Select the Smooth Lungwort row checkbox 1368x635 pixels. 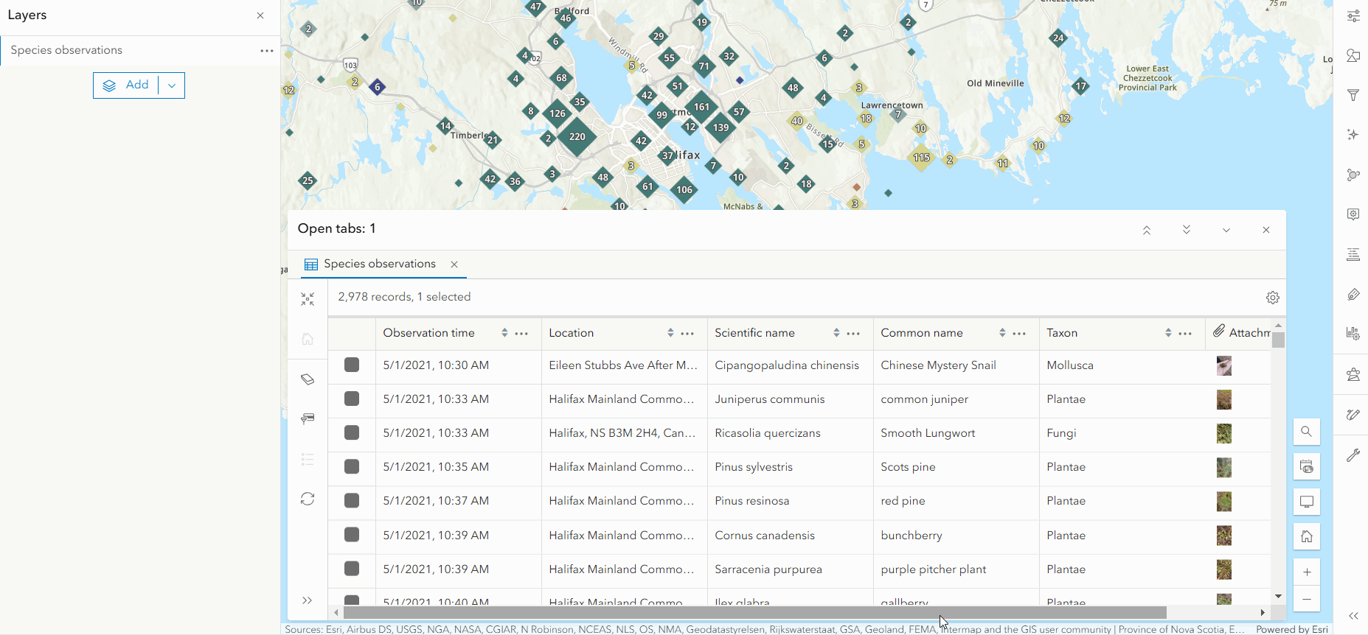pyautogui.click(x=352, y=433)
